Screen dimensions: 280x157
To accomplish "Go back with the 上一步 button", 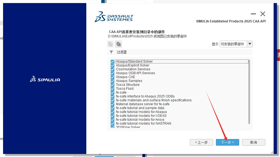I will [201, 142].
